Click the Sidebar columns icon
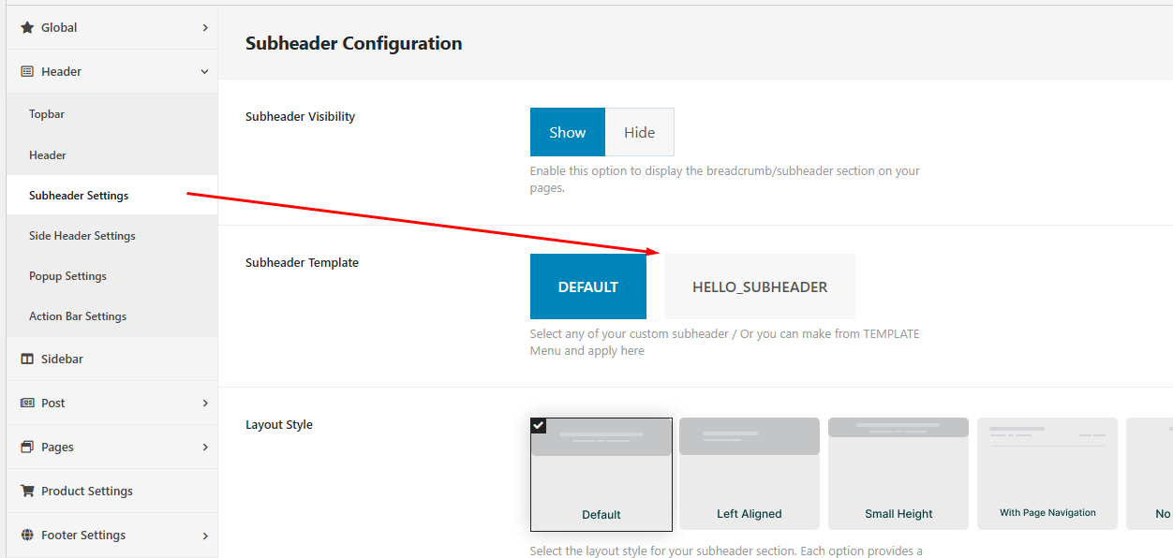 point(27,360)
